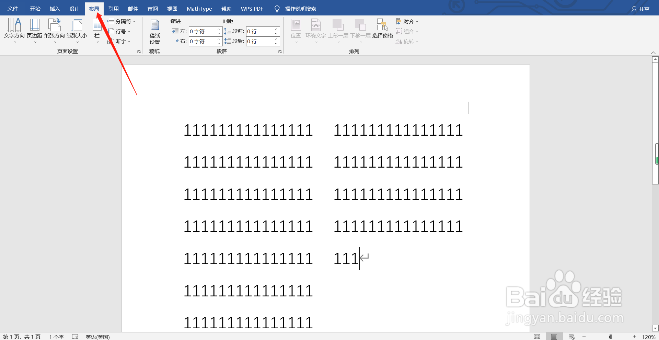659x340 pixels.
Task: Click the vertical scrollbar down arrow
Action: tap(655, 328)
